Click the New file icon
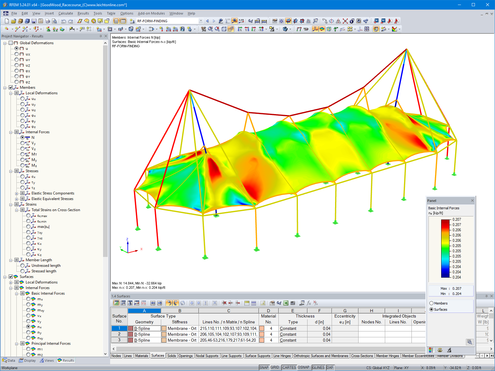495x371 pixels. pyautogui.click(x=6, y=21)
